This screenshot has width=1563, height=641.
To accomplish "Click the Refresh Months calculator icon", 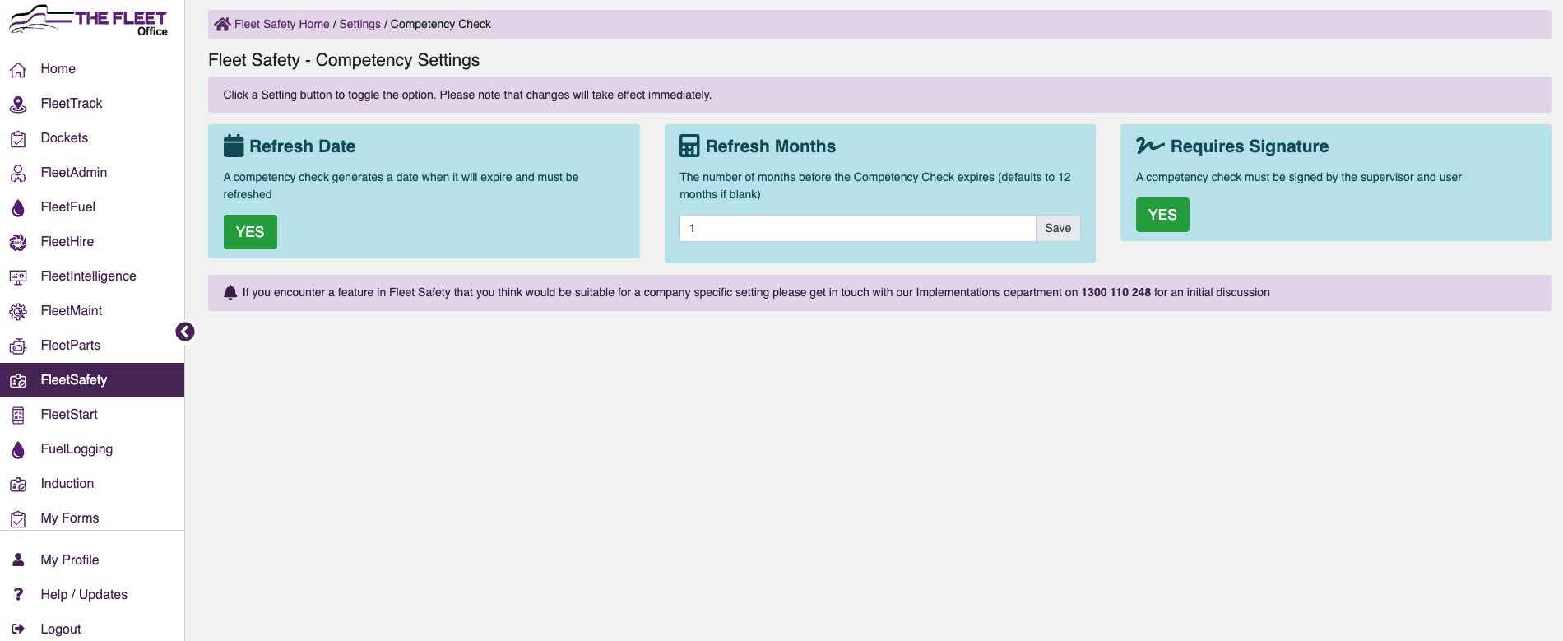I will click(x=689, y=146).
